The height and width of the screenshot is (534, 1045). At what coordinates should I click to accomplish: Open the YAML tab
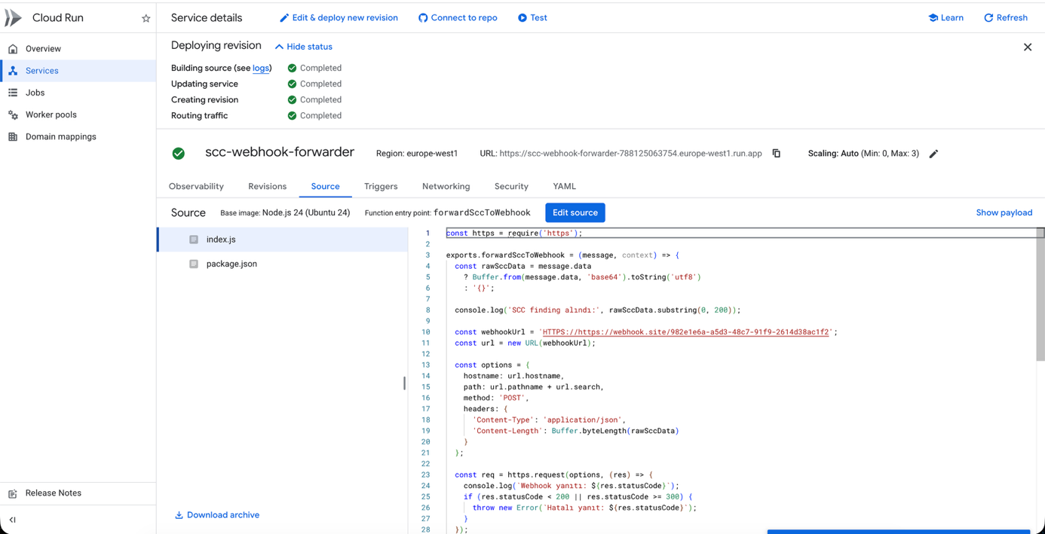(x=564, y=187)
